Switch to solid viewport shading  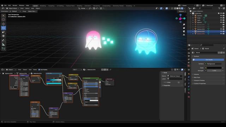click(x=177, y=8)
